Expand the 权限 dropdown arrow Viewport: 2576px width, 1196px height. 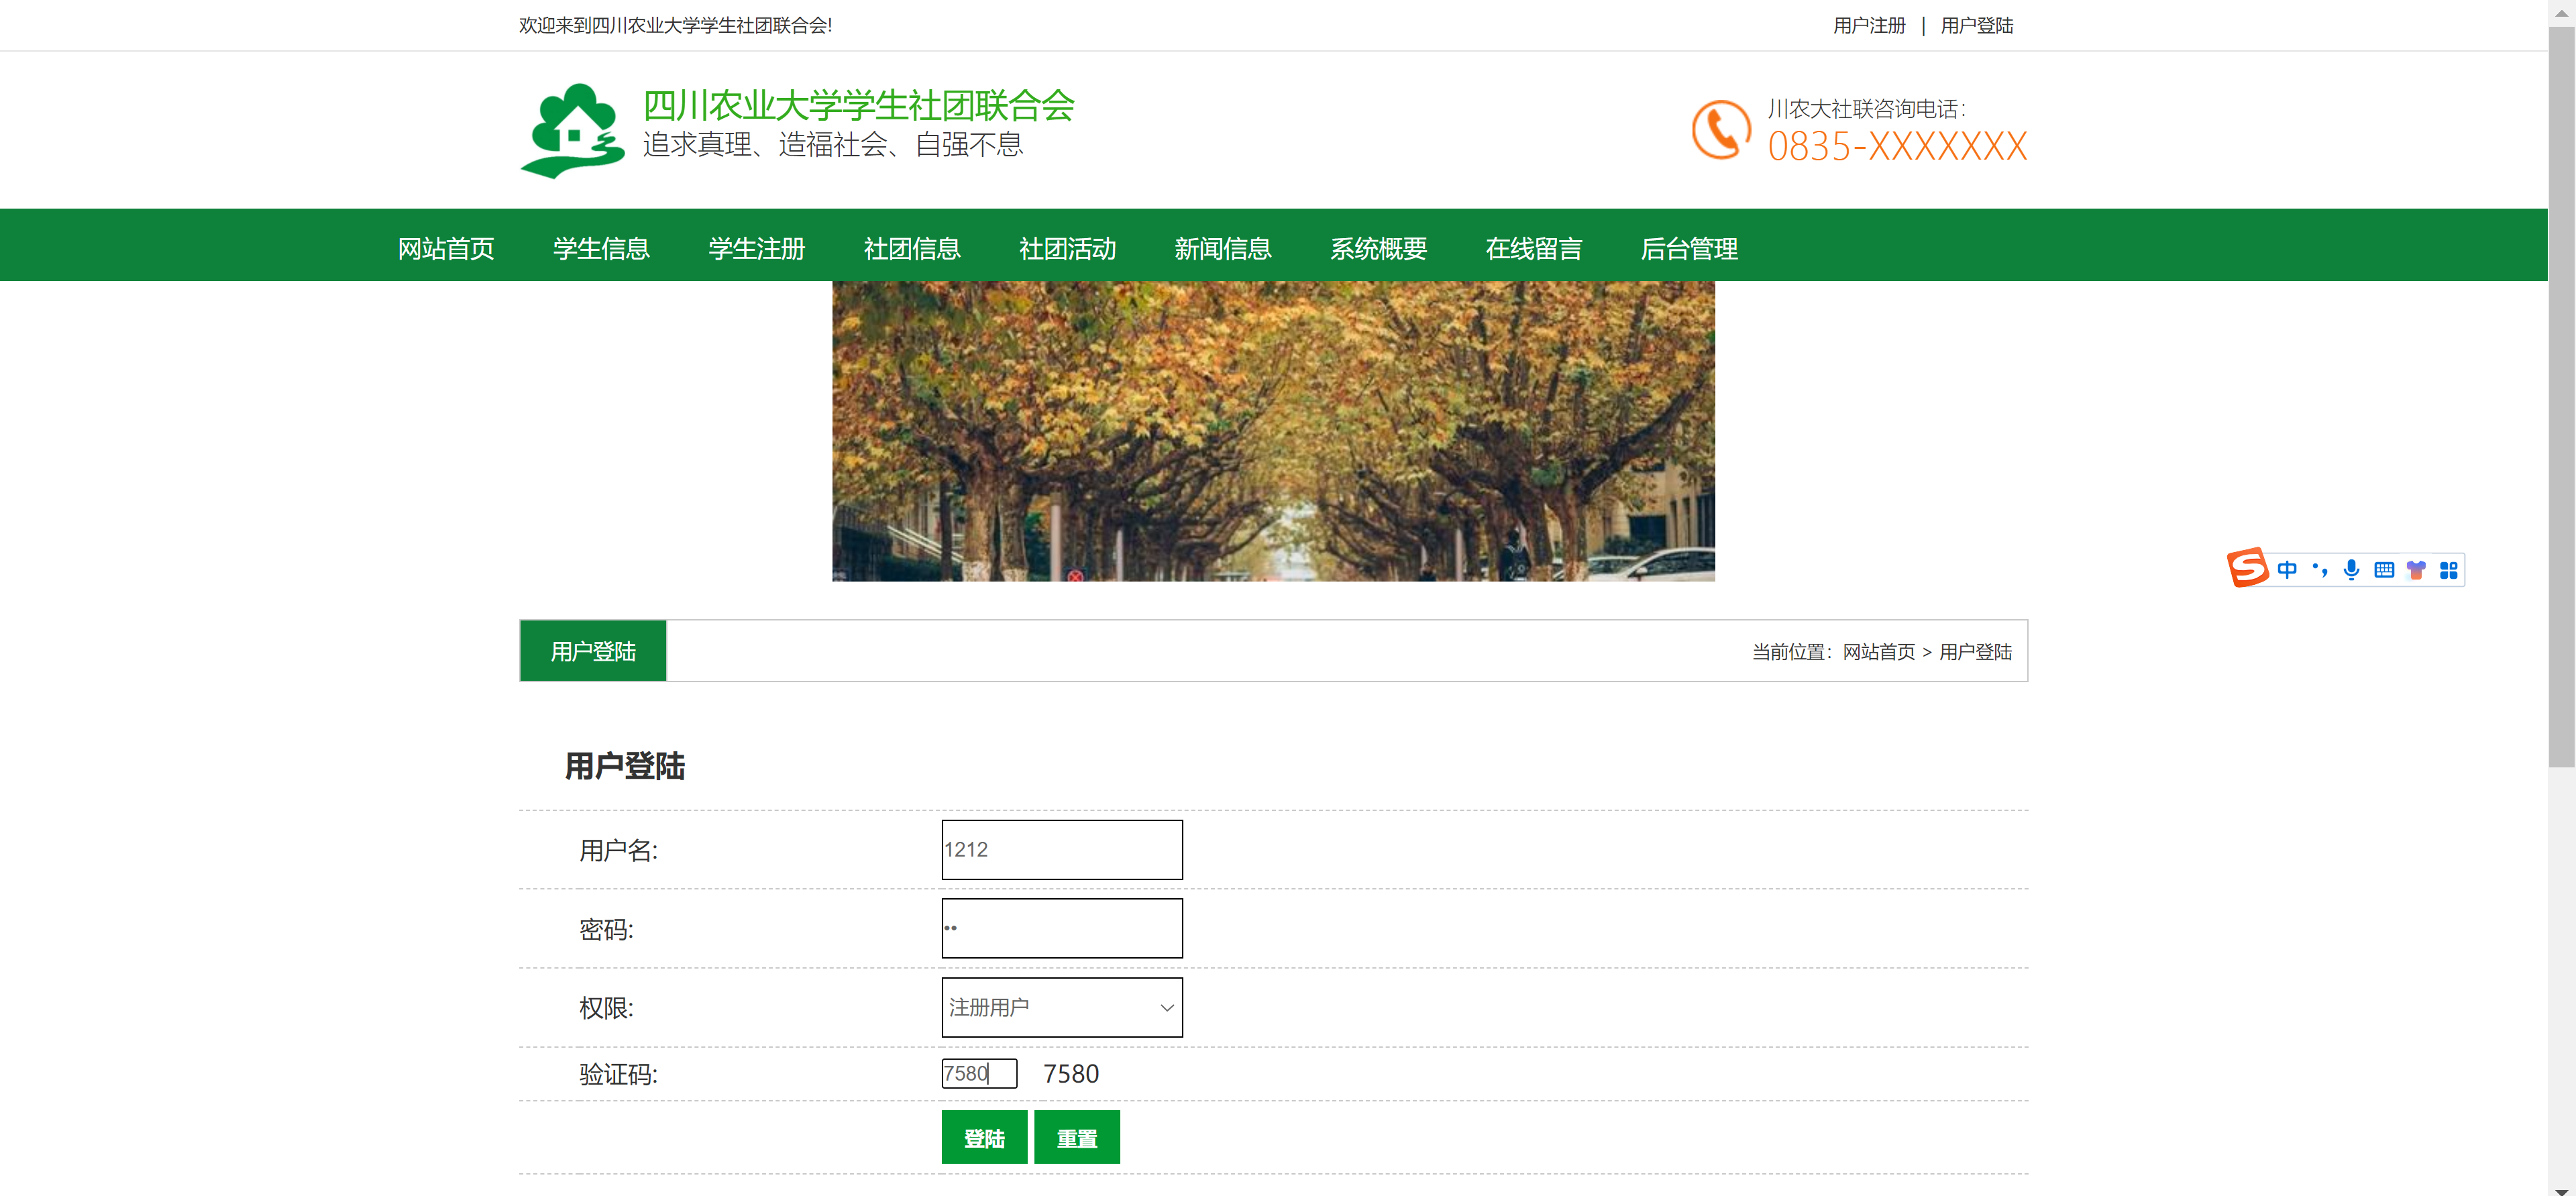click(1166, 1007)
